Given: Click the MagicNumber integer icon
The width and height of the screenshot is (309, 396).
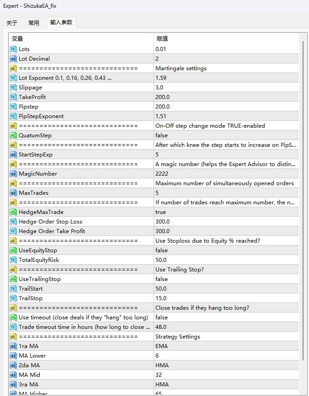Looking at the screenshot, I should coord(13,174).
